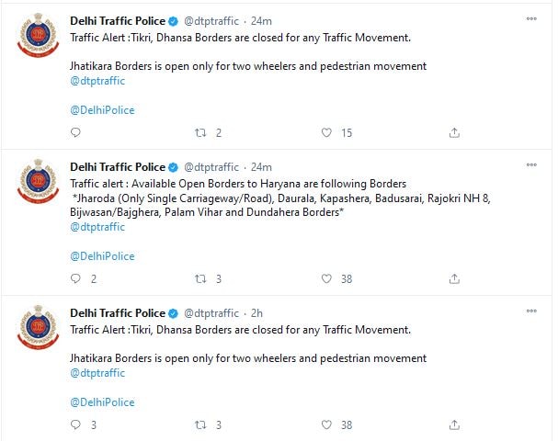This screenshot has height=441, width=558.
Task: Reply to the first Tikri border tweet
Action: 75,132
